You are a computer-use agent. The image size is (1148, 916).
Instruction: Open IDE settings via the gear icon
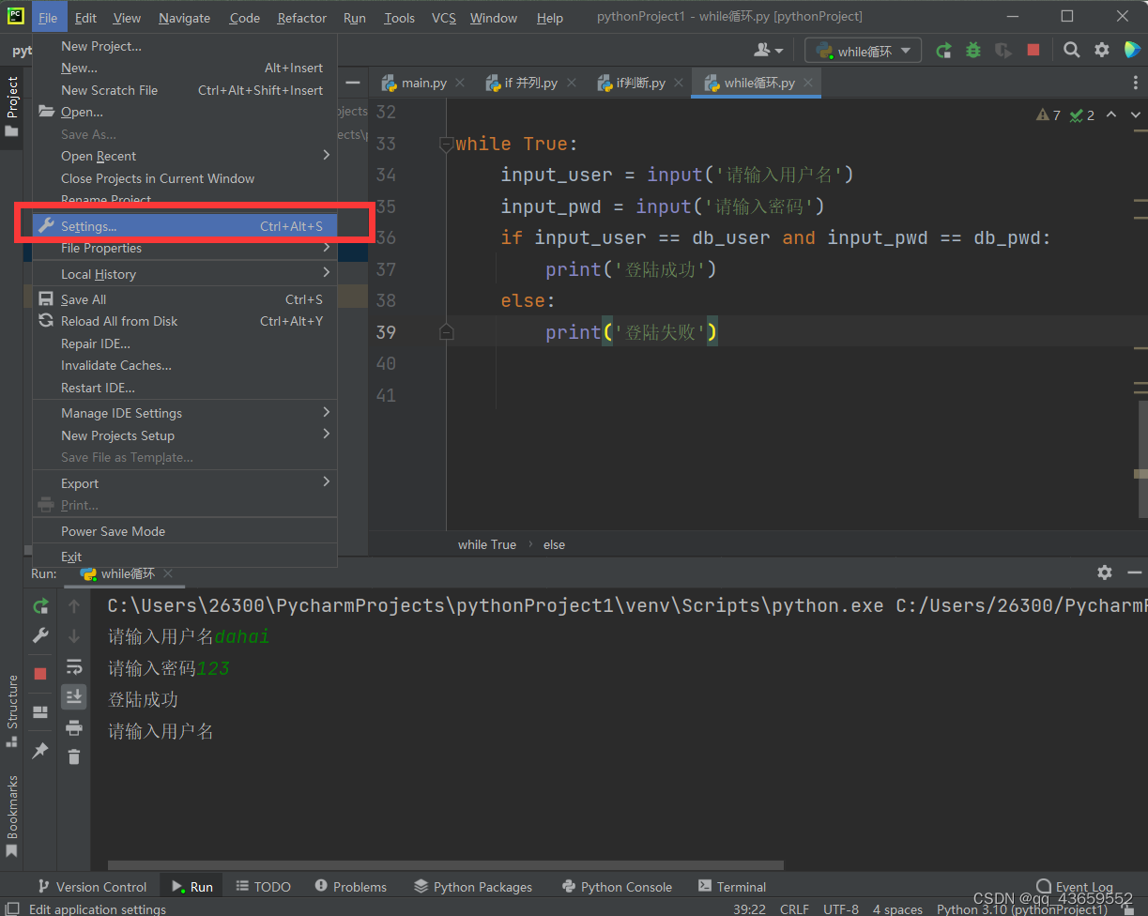[x=1101, y=49]
